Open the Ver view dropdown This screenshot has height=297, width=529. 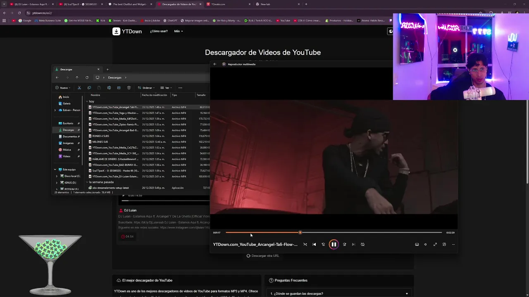[166, 87]
